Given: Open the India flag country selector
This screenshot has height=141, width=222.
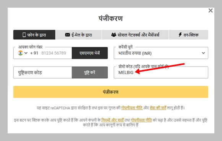Looking at the screenshot, I should [23, 53].
